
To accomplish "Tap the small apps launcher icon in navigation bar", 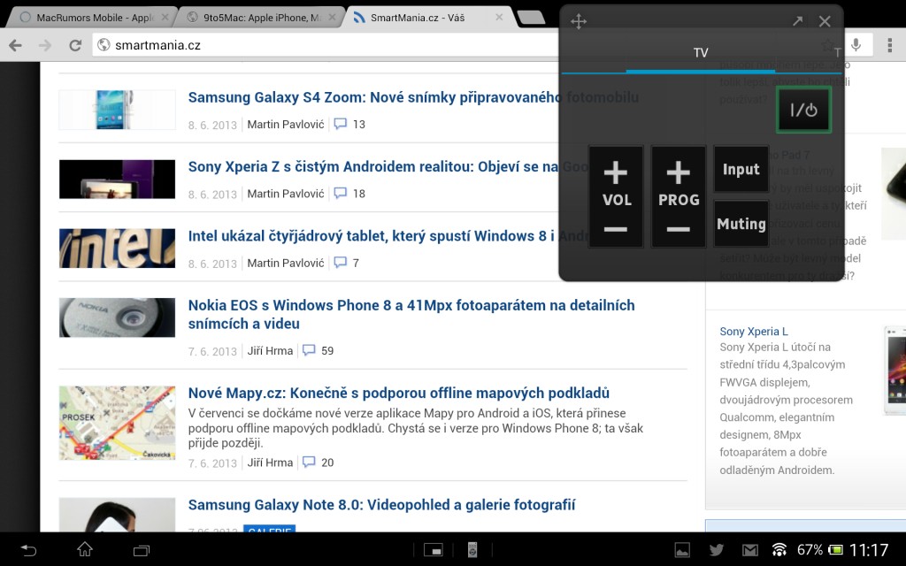I will coord(433,550).
